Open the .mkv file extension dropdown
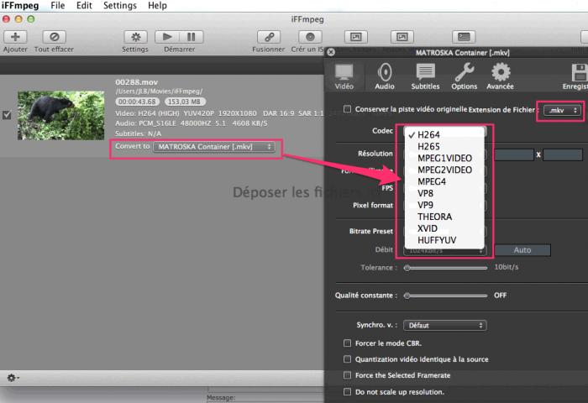The width and height of the screenshot is (588, 403). (563, 110)
